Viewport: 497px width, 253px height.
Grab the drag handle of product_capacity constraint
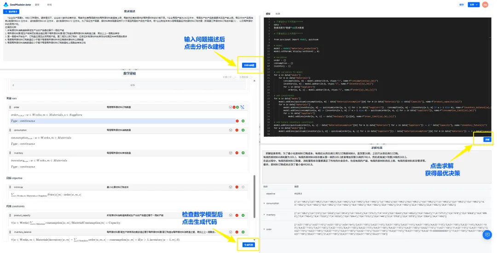[x=10, y=215]
